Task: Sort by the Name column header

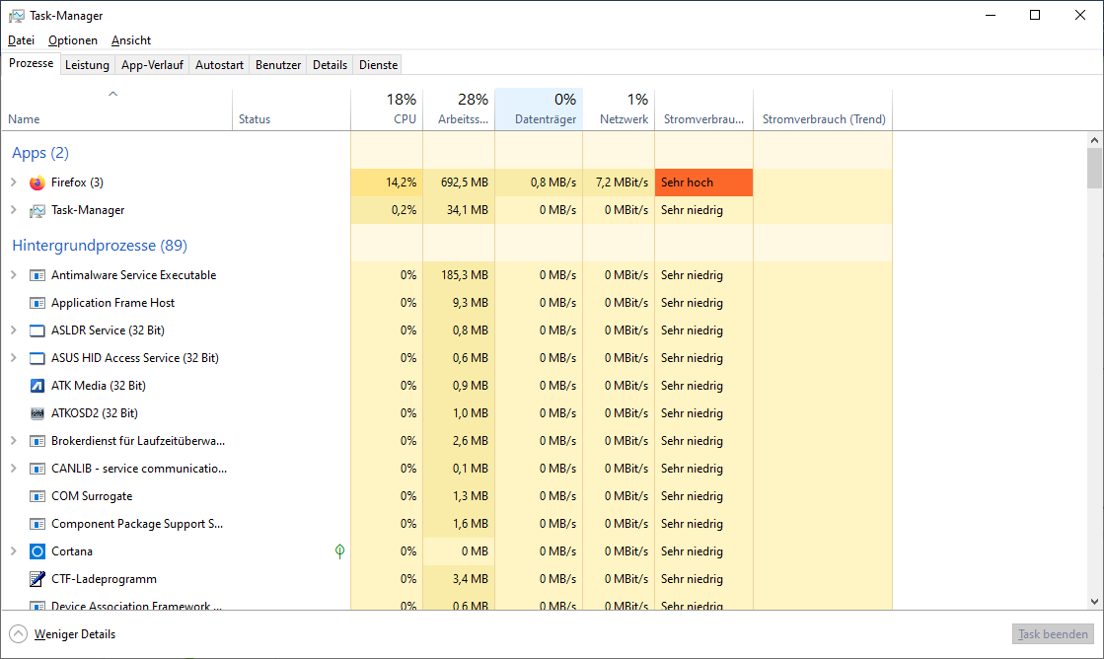Action: point(116,110)
